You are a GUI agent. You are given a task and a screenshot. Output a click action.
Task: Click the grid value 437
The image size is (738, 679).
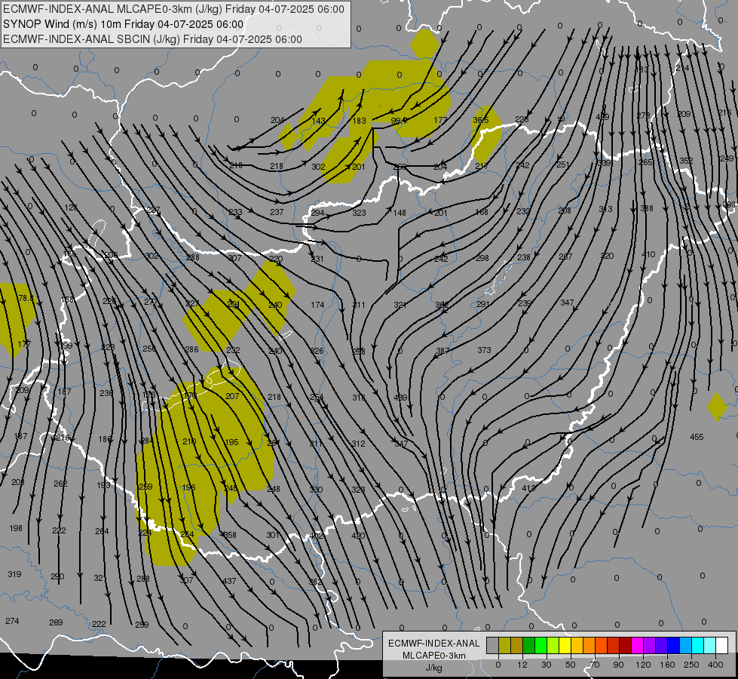pyautogui.click(x=229, y=581)
